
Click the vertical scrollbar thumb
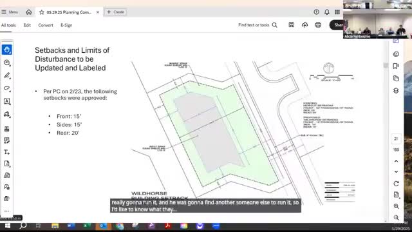click(386, 65)
